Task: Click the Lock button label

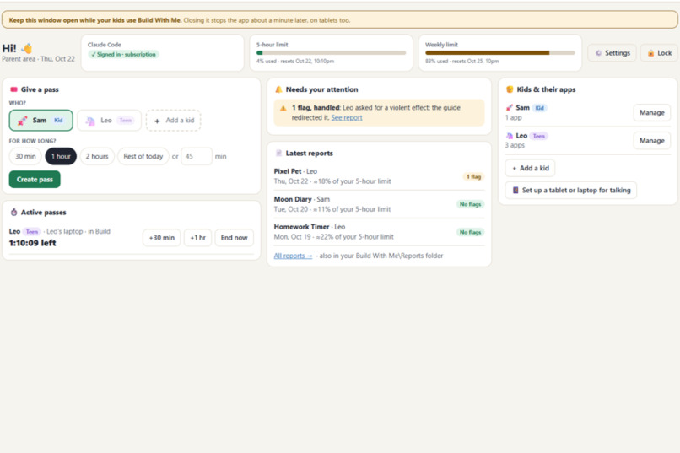Action: 664,53
